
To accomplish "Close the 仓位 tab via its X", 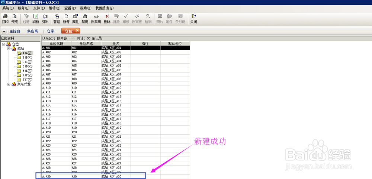I will point(77,31).
